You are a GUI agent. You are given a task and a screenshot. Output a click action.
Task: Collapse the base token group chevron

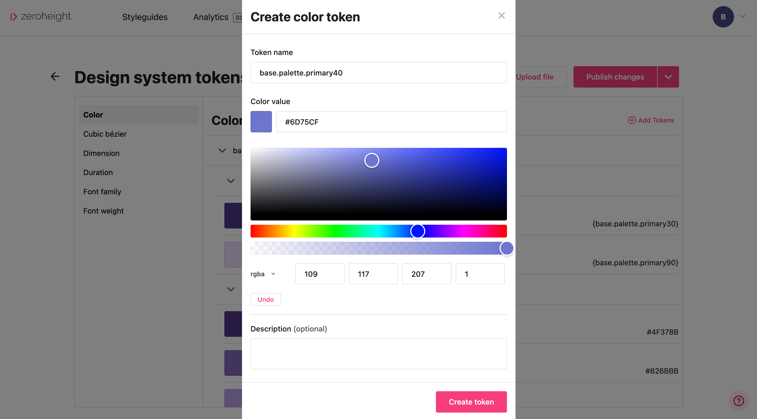pos(222,151)
